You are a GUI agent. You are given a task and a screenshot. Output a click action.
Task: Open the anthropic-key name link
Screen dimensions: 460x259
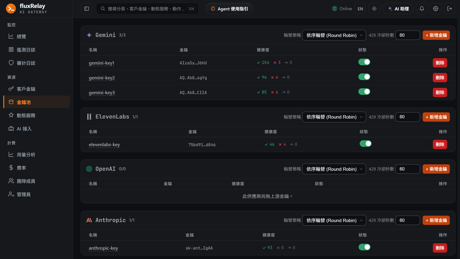pos(103,248)
